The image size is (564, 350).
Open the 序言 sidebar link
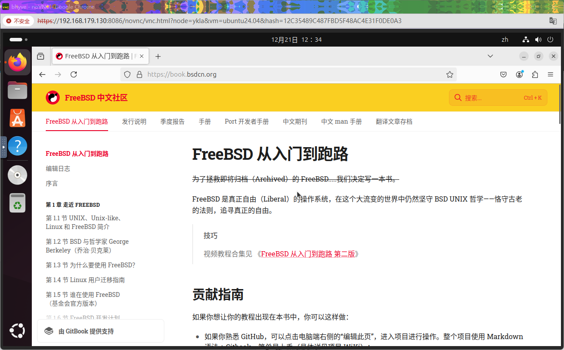(52, 183)
